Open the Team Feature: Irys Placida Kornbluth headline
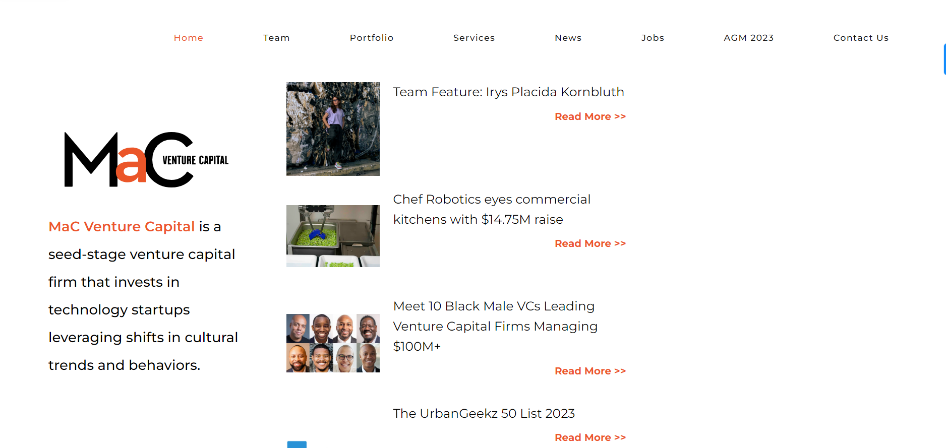The image size is (946, 448). point(508,92)
